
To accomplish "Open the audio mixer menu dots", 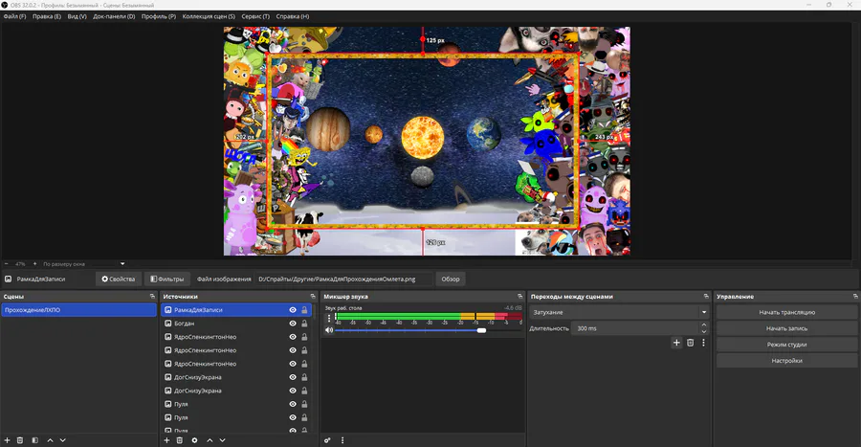I will [x=342, y=440].
